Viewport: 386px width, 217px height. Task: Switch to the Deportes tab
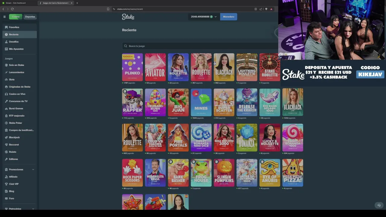click(30, 17)
